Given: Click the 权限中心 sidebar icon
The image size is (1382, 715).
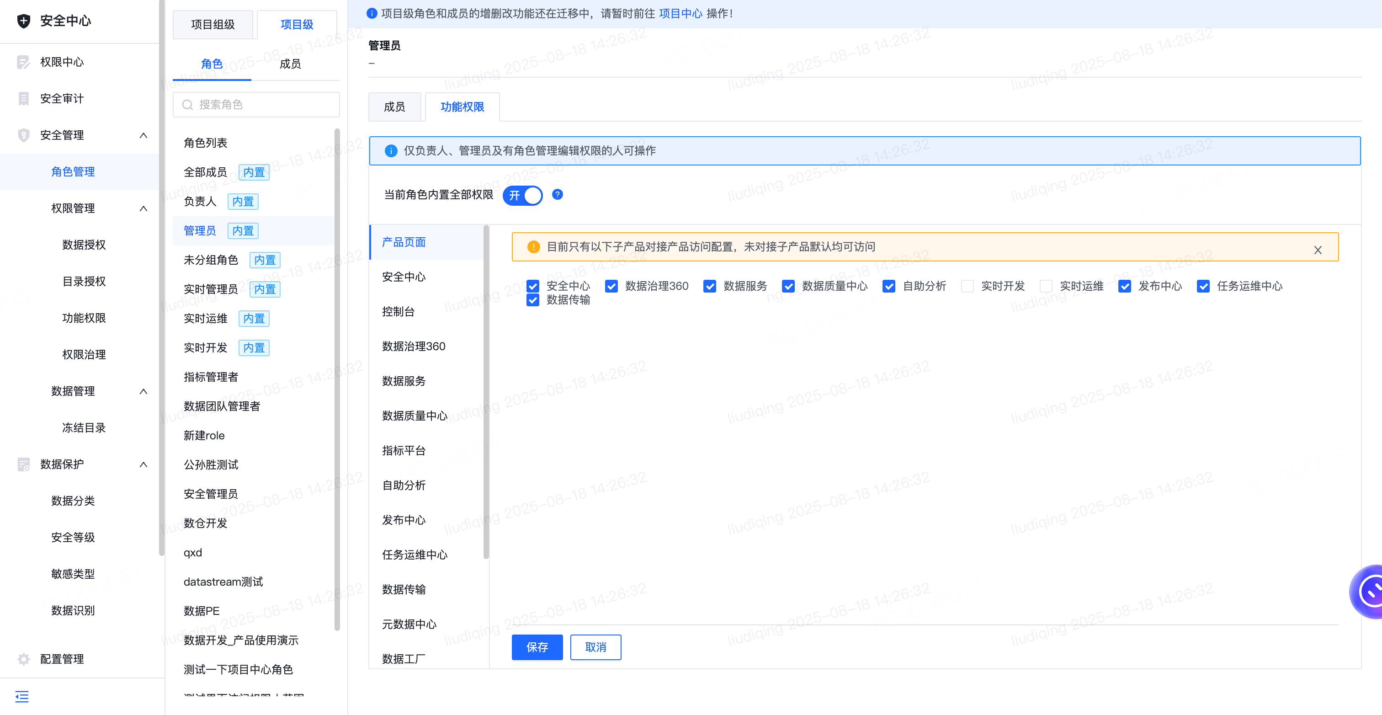Looking at the screenshot, I should tap(23, 62).
